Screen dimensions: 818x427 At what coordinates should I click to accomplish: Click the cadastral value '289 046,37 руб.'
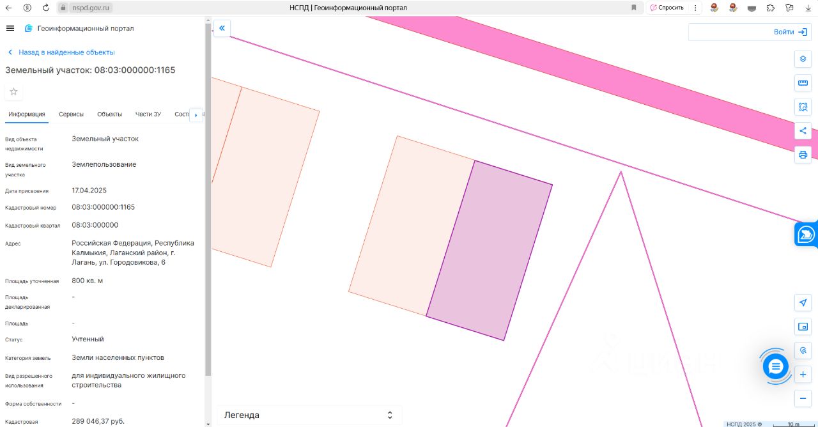[x=98, y=421]
